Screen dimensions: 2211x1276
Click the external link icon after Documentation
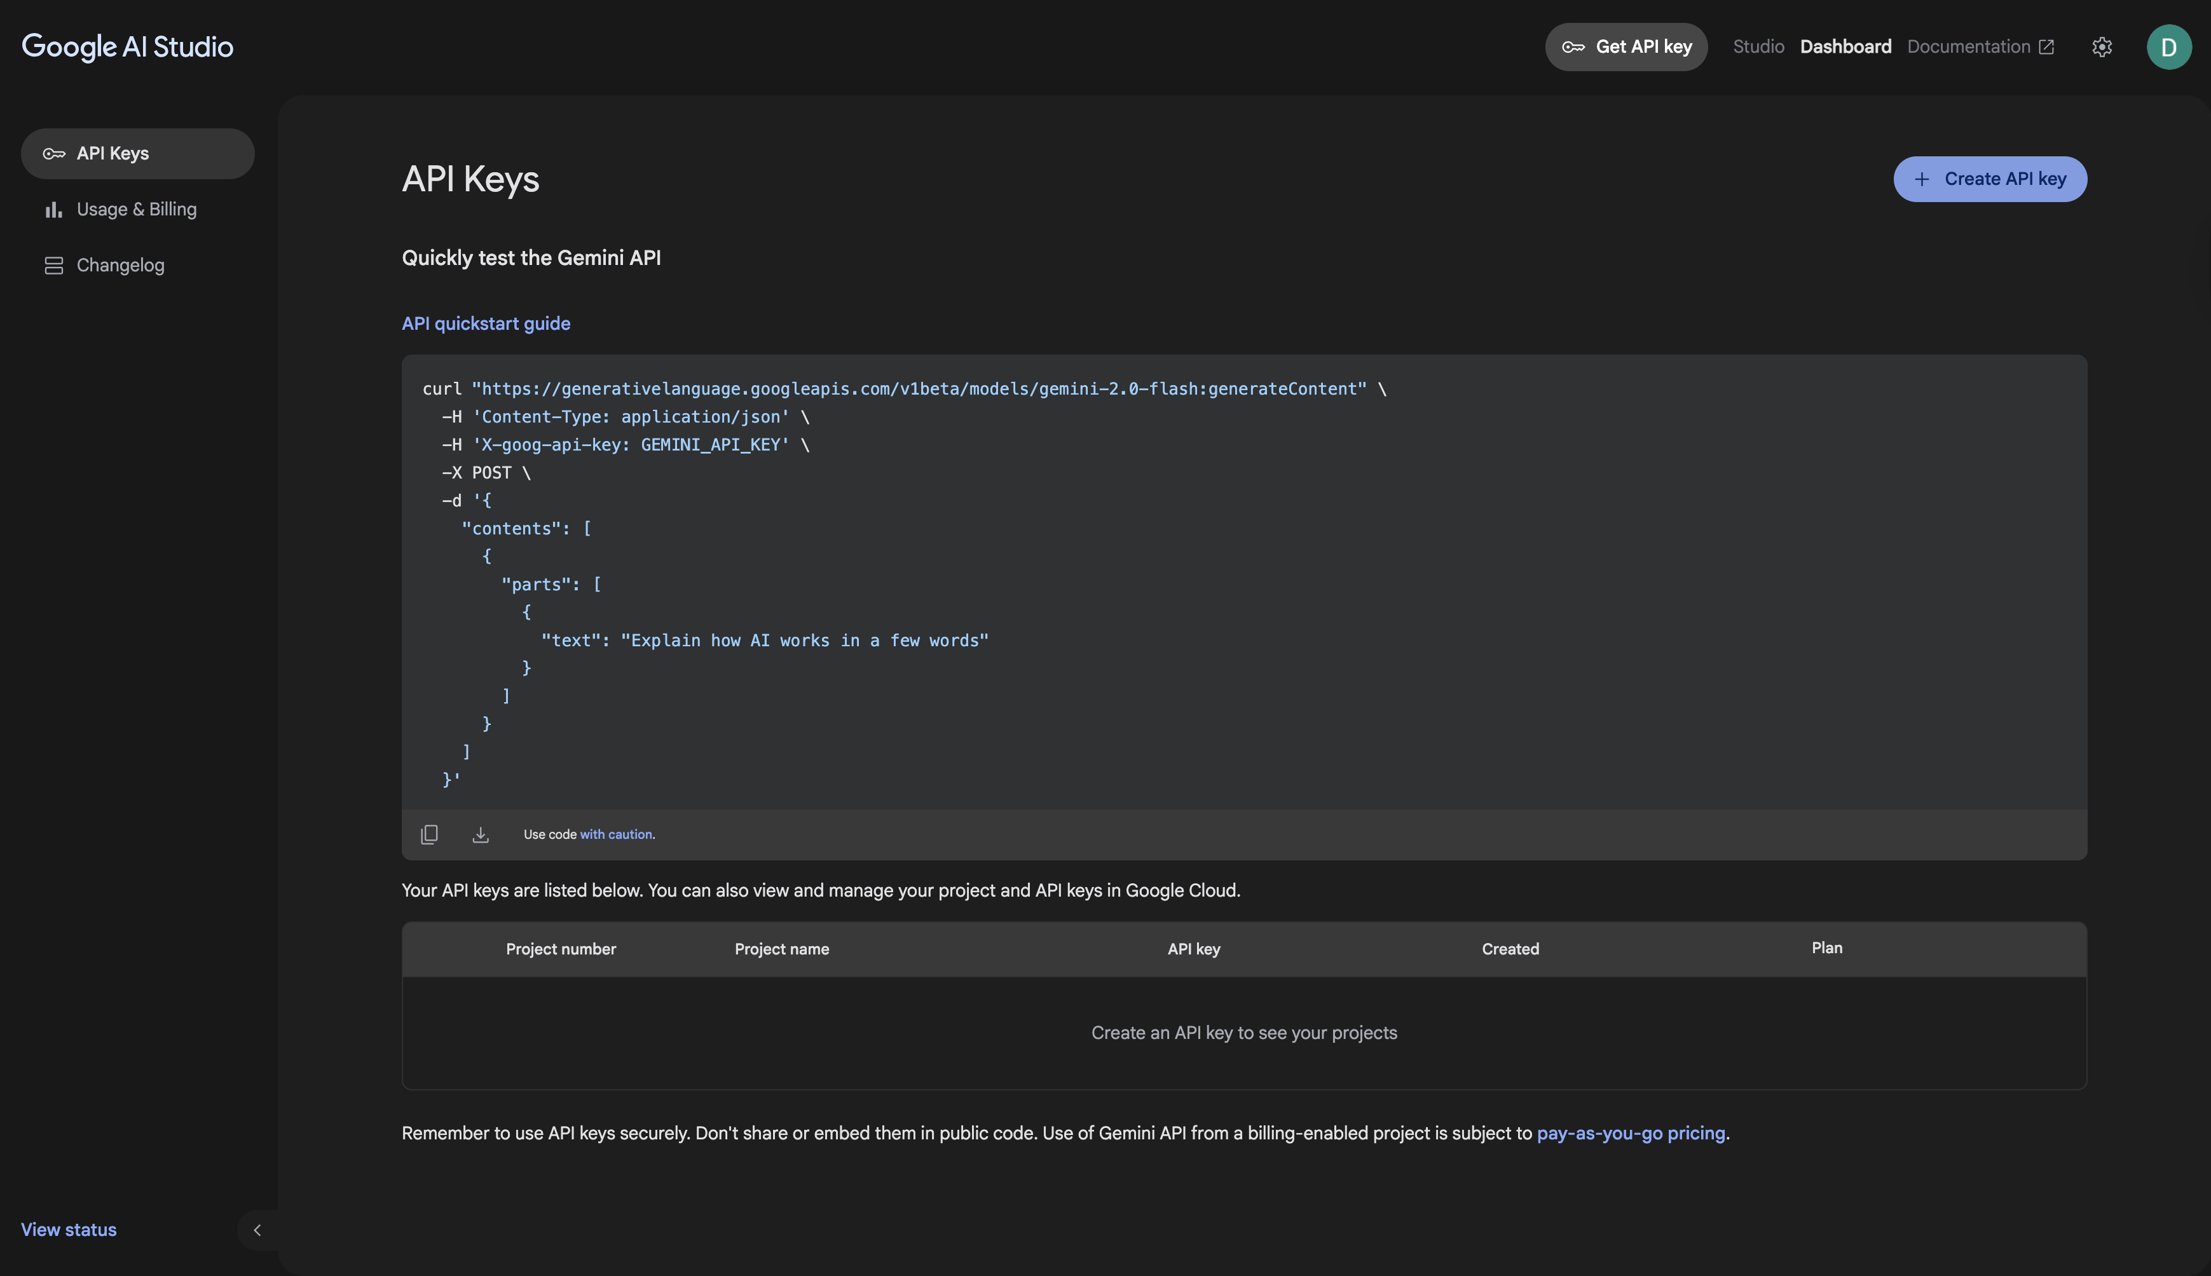2046,46
